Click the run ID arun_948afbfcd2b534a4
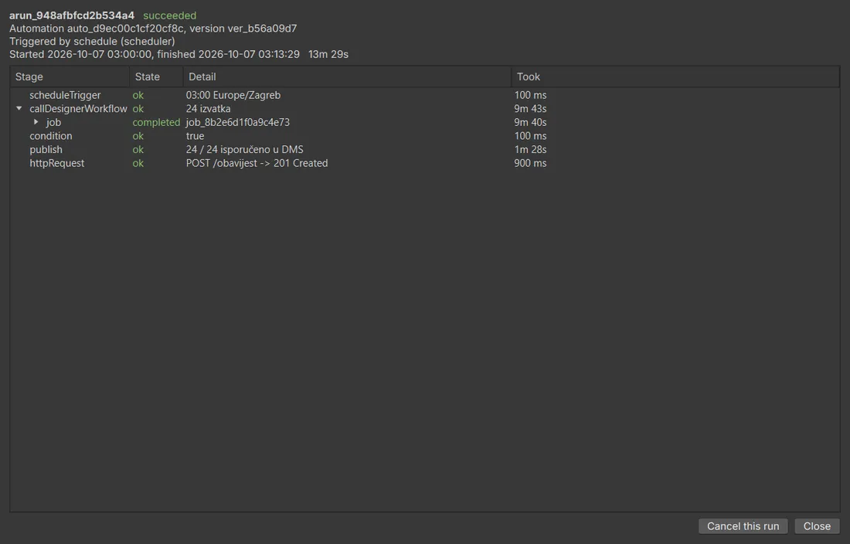The height and width of the screenshot is (544, 850). coord(72,15)
